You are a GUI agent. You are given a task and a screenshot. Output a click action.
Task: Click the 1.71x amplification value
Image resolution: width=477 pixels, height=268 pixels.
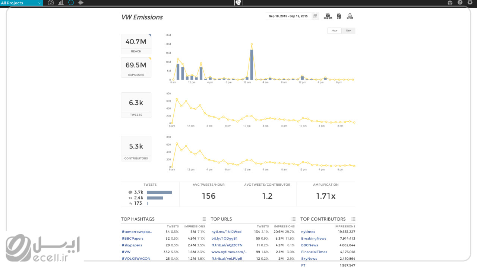pos(326,196)
